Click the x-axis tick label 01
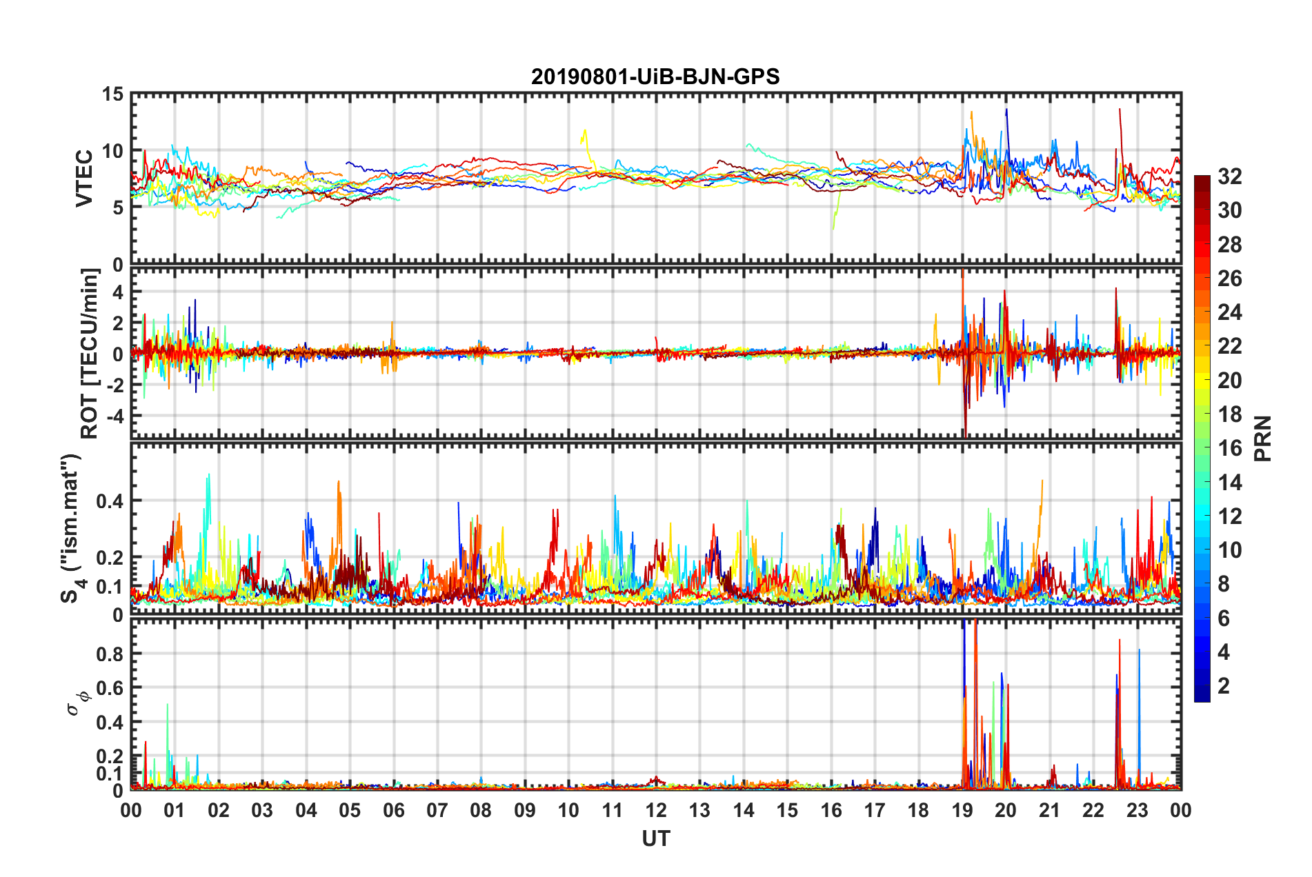This screenshot has height=877, width=1312. (x=175, y=810)
